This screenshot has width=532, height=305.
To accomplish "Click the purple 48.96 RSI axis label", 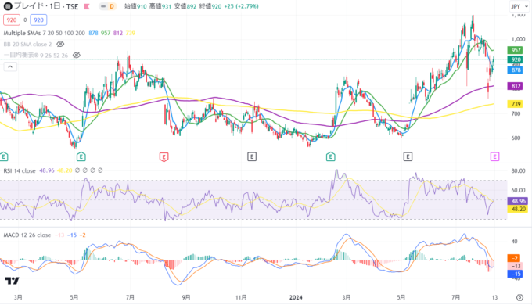I will [517, 201].
